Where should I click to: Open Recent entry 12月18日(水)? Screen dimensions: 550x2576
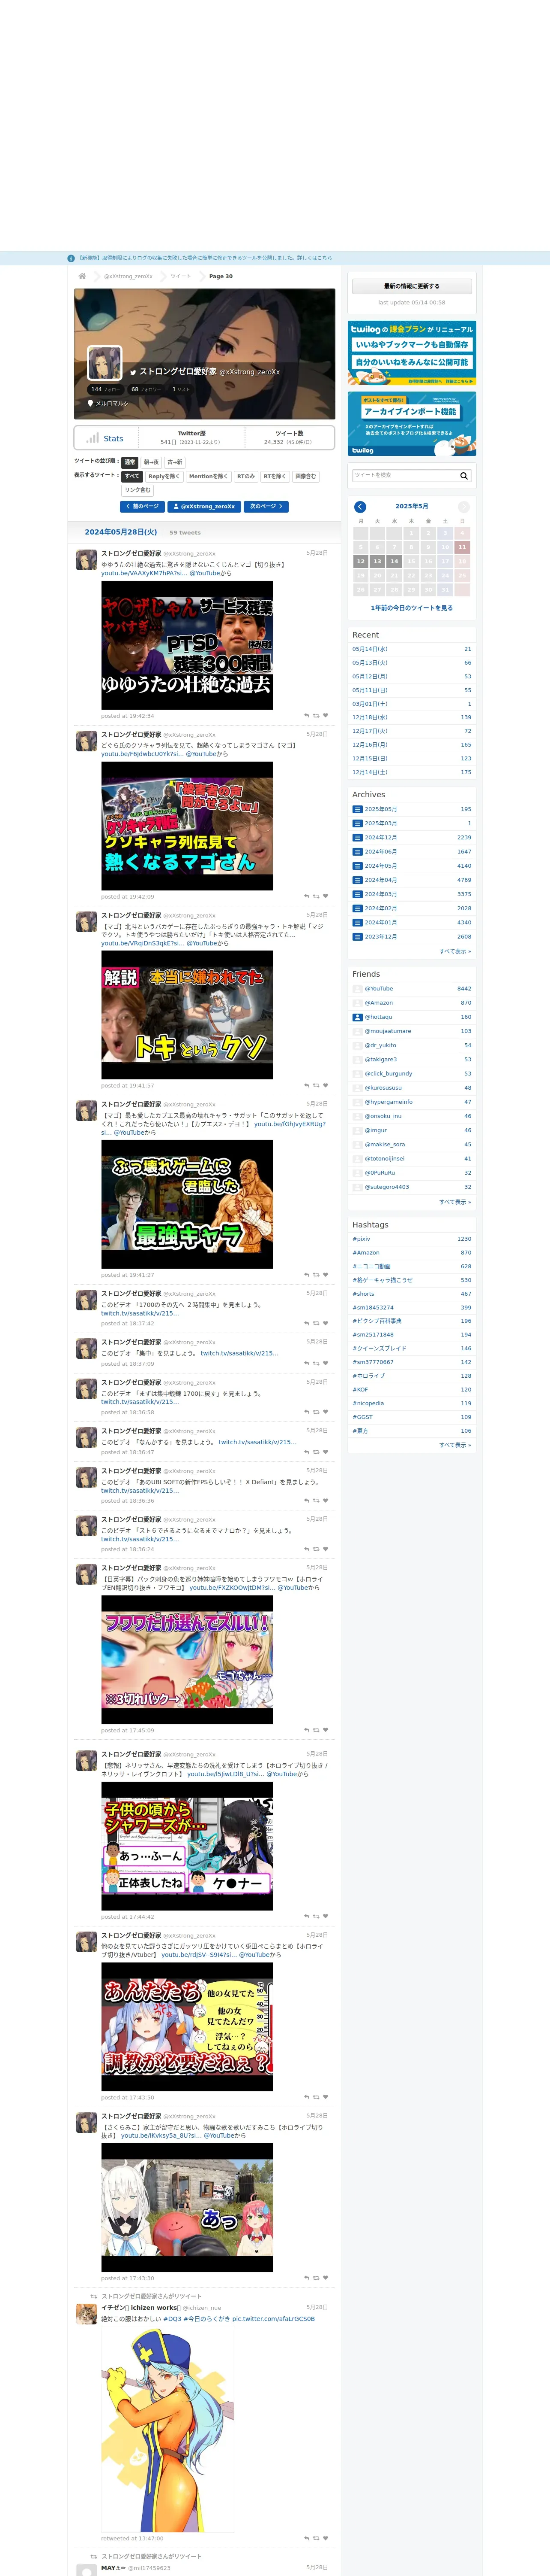pyautogui.click(x=411, y=717)
